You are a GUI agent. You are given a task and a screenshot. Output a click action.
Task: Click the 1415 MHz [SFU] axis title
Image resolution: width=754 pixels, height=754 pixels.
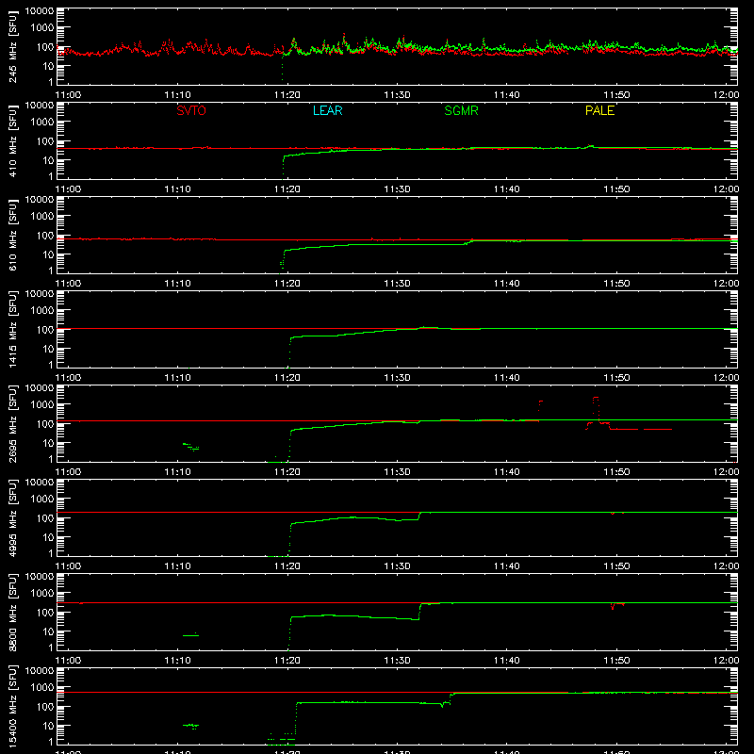[13, 329]
